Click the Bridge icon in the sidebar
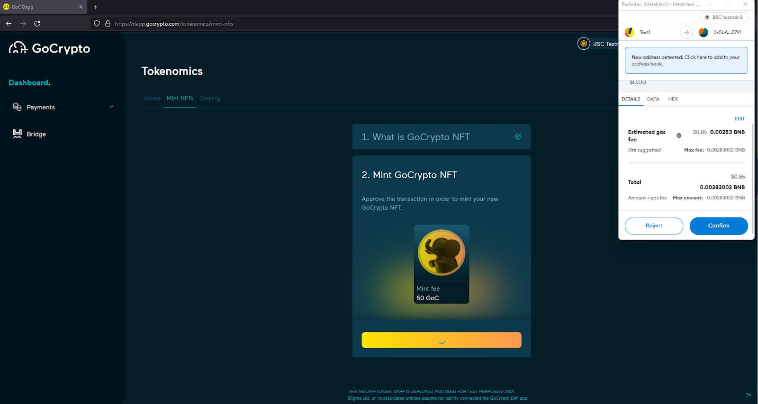The height and width of the screenshot is (404, 758). (17, 134)
